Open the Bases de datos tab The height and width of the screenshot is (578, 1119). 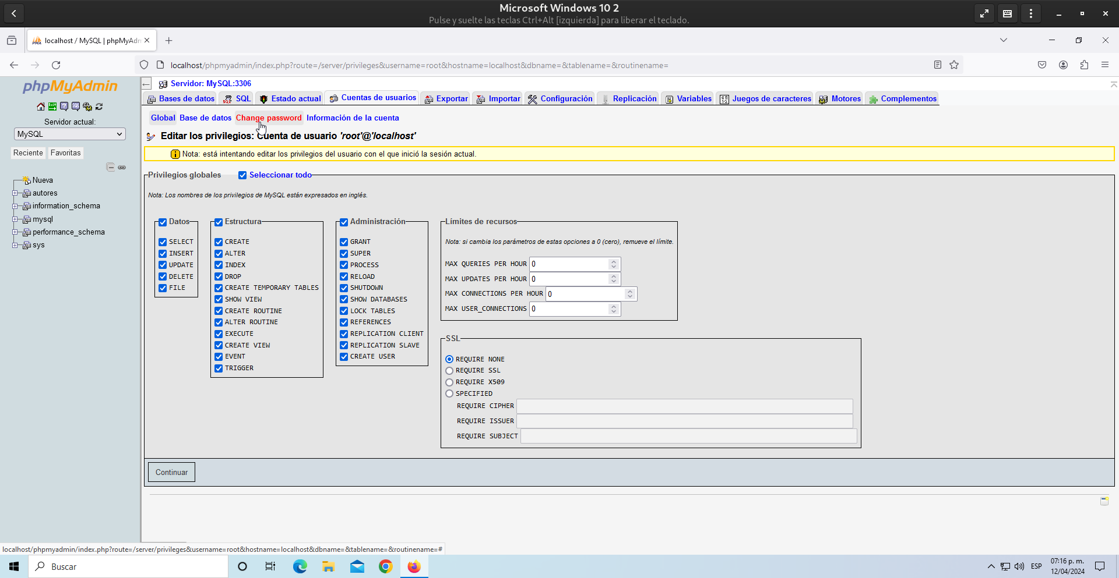181,99
